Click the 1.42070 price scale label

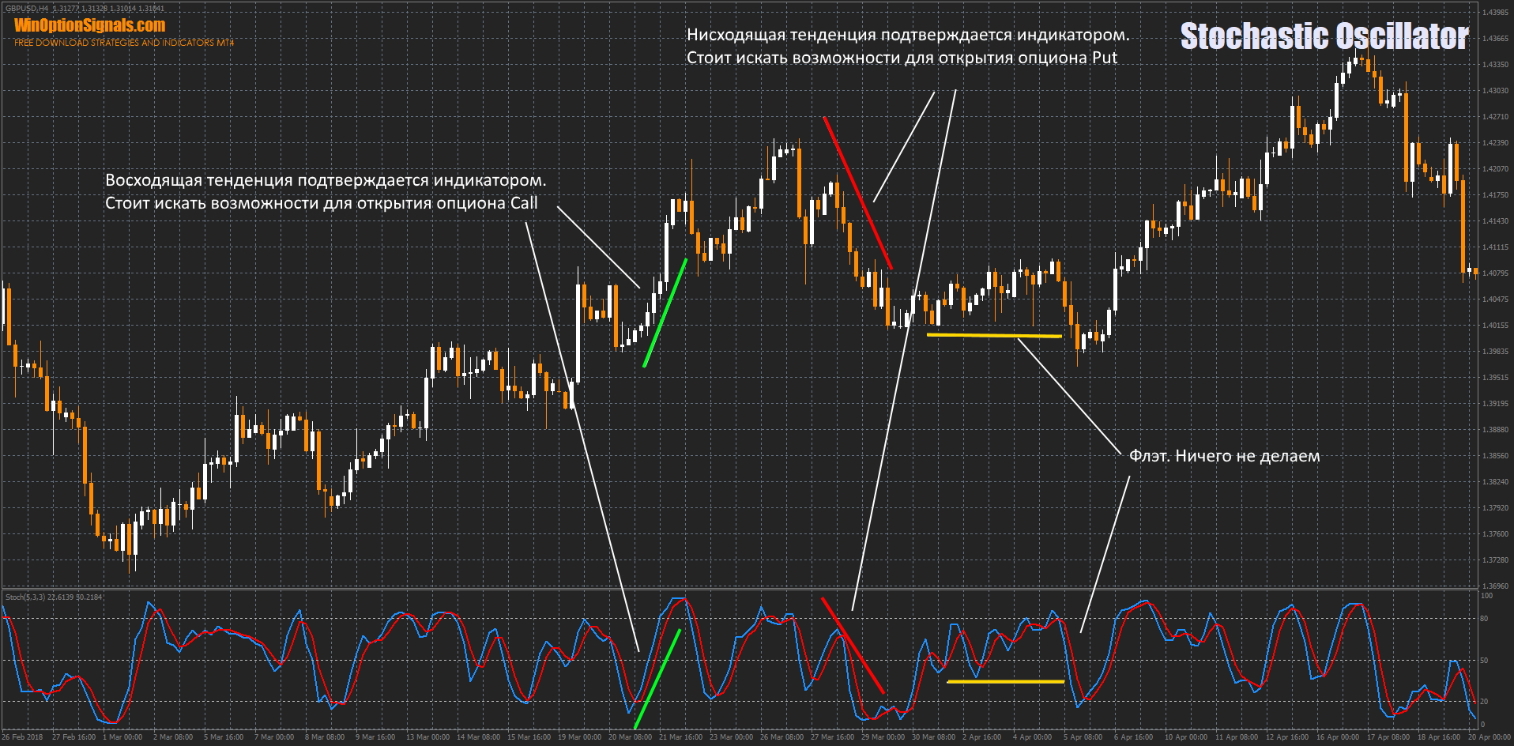[x=1494, y=169]
